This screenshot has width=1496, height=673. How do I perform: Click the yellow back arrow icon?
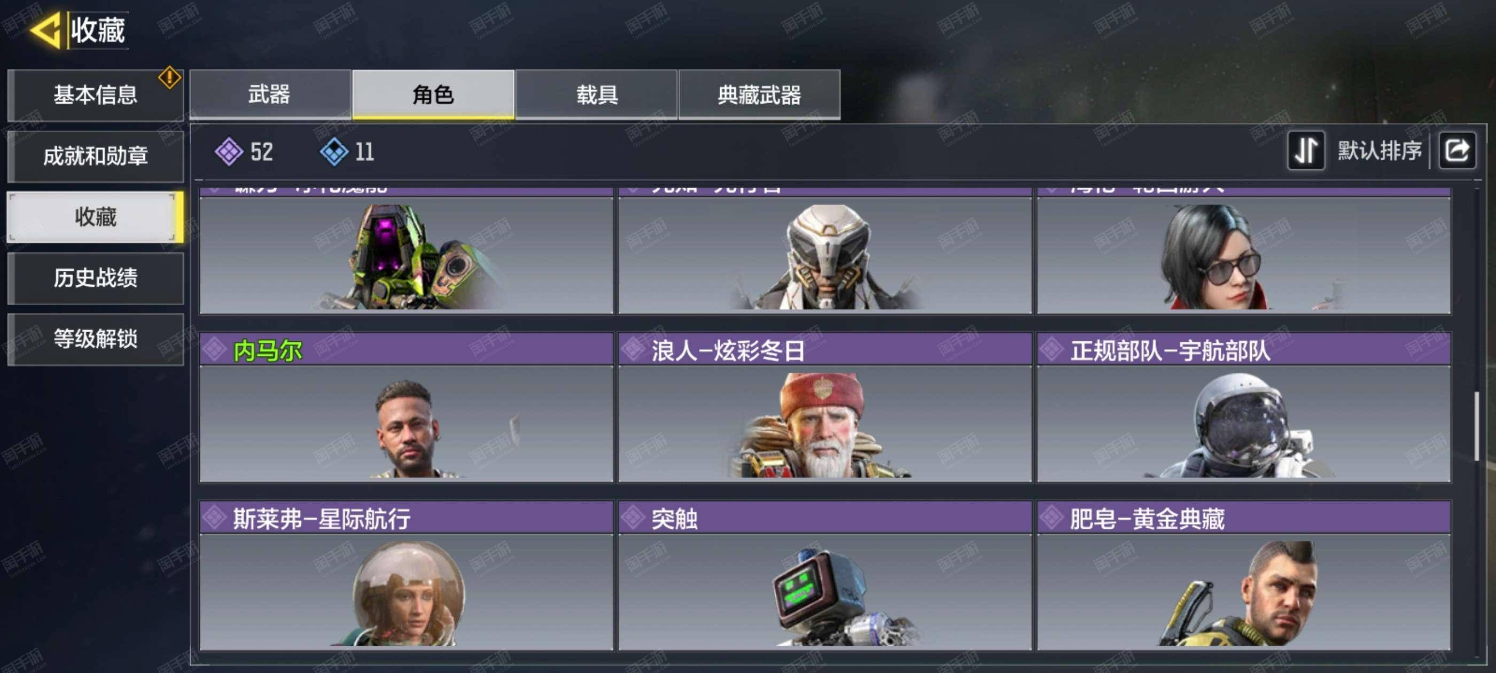[x=45, y=29]
